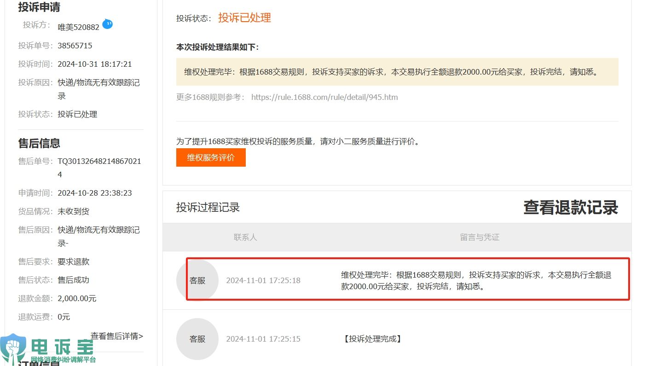Click the complainant name 唯美520882
This screenshot has width=671, height=366.
coord(78,27)
